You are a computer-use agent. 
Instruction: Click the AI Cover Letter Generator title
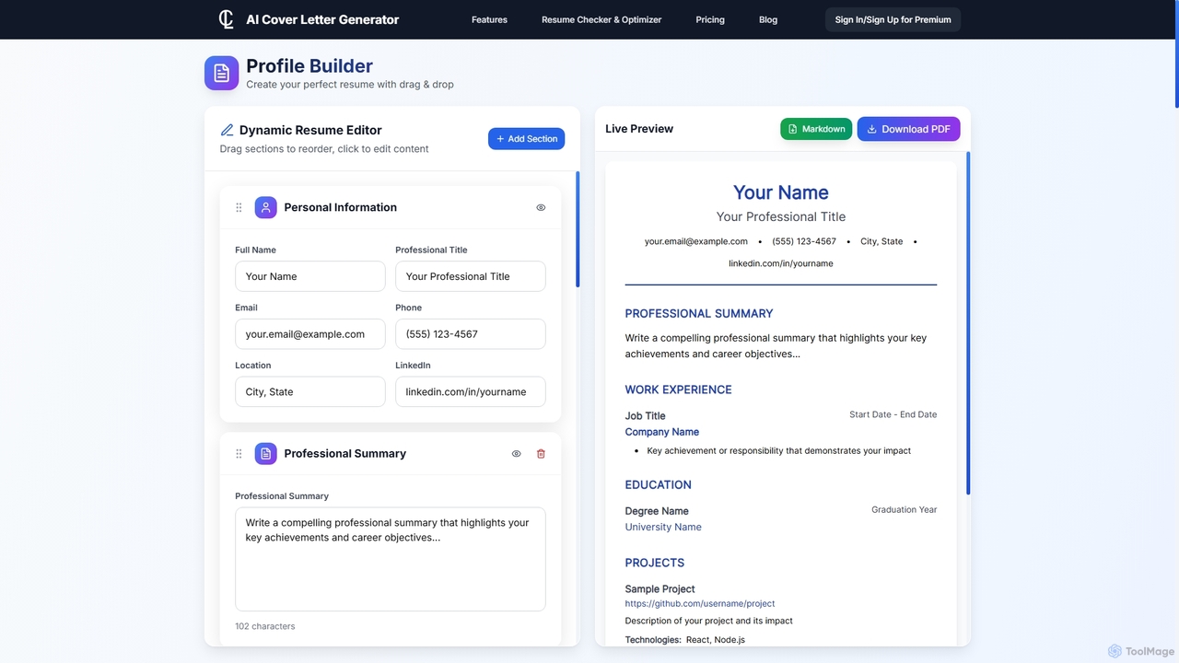pos(322,19)
